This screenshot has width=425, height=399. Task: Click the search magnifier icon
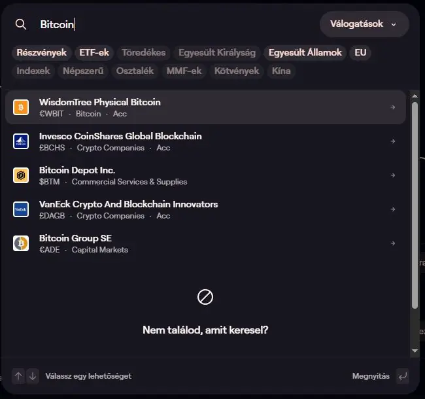click(21, 24)
